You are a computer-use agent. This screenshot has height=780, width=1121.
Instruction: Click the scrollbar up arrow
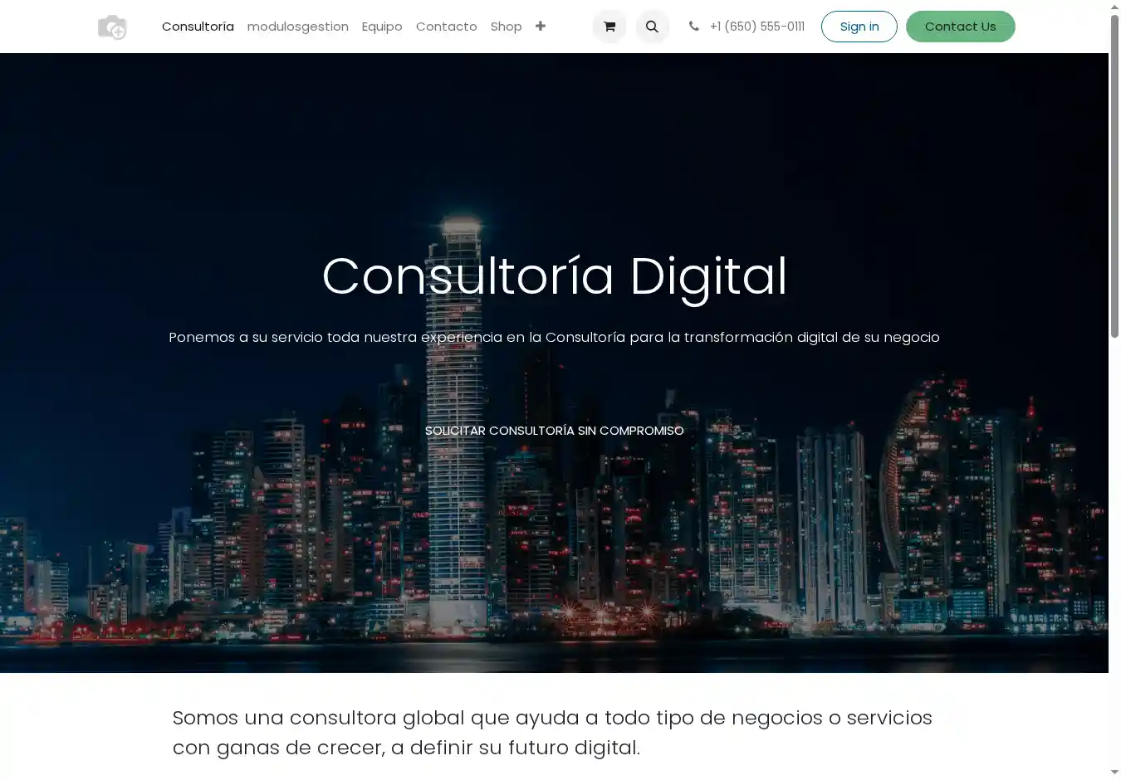(x=1114, y=7)
